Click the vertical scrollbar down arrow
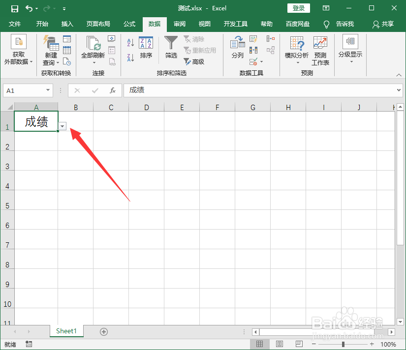The image size is (406, 350). click(400, 322)
